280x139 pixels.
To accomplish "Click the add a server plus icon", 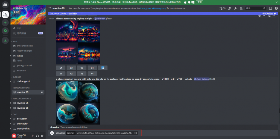I will [5, 23].
